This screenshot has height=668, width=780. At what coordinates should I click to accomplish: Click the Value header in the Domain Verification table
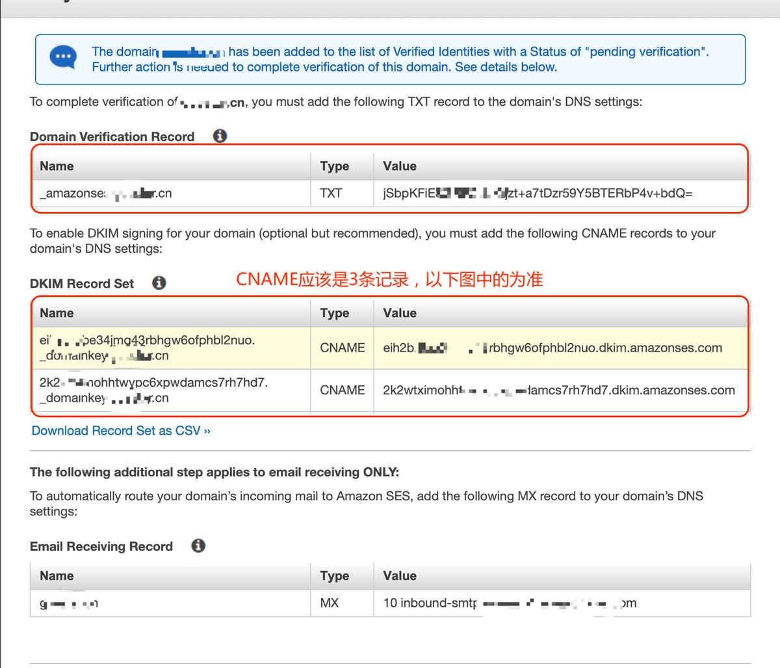[x=400, y=166]
